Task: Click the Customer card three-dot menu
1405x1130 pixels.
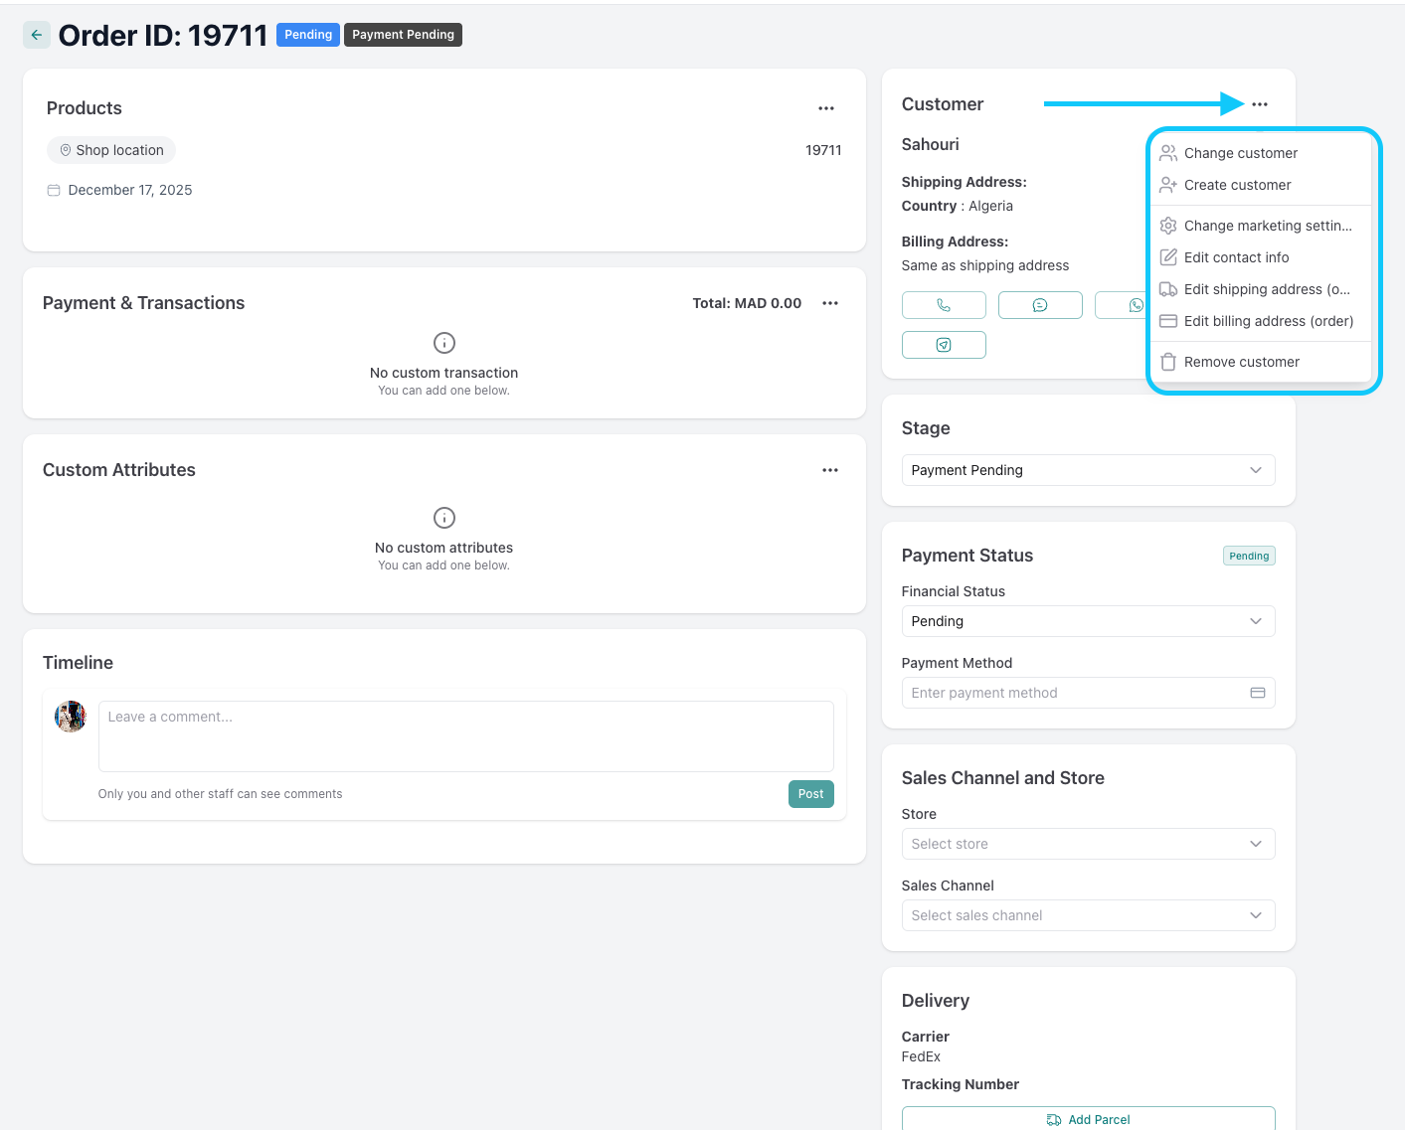Action: tap(1260, 104)
